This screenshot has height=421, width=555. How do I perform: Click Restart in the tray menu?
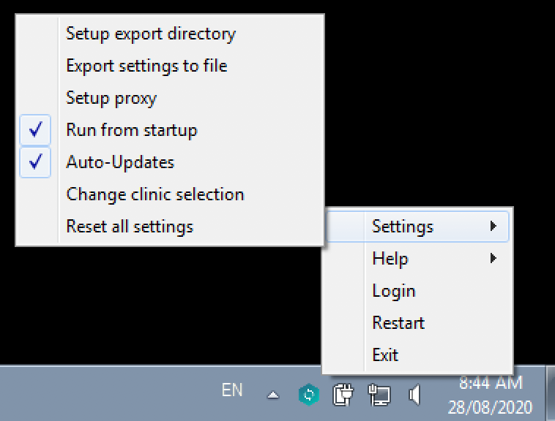398,323
